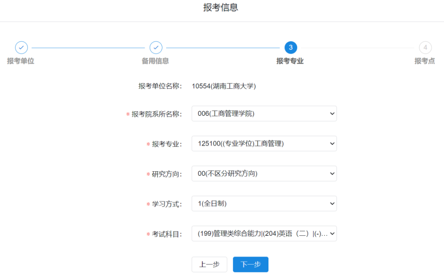Screen dimensions: 444x276
Task: Expand the 报考专业 dropdown showing 125100
Action: (x=264, y=144)
